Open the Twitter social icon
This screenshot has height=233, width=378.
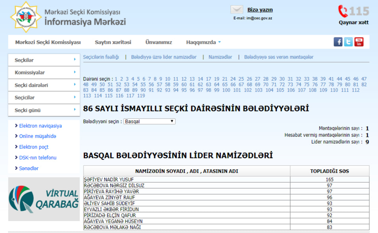[349, 42]
